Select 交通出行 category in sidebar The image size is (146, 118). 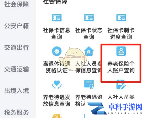pos(16,47)
